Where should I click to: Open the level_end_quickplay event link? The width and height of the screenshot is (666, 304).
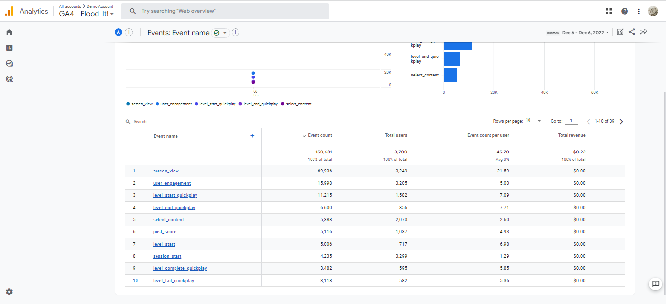174,208
